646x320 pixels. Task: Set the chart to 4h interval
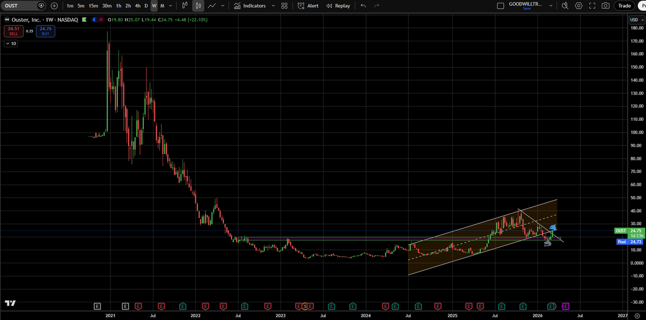coord(137,6)
